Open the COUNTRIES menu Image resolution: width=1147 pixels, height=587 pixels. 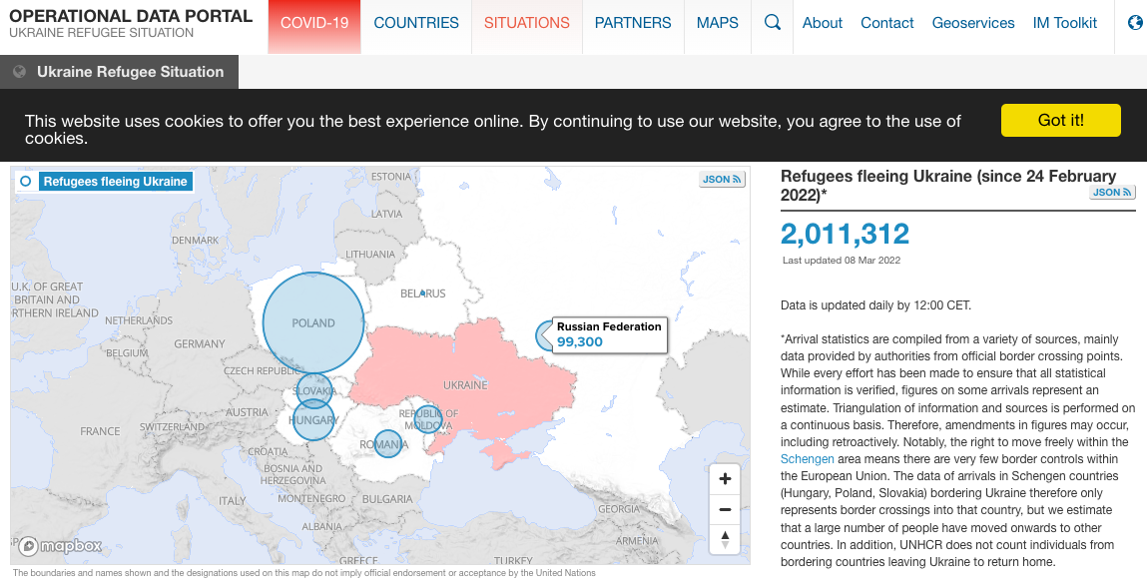(416, 23)
